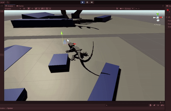
Task: Select the Scene tab
Action: (9, 6)
